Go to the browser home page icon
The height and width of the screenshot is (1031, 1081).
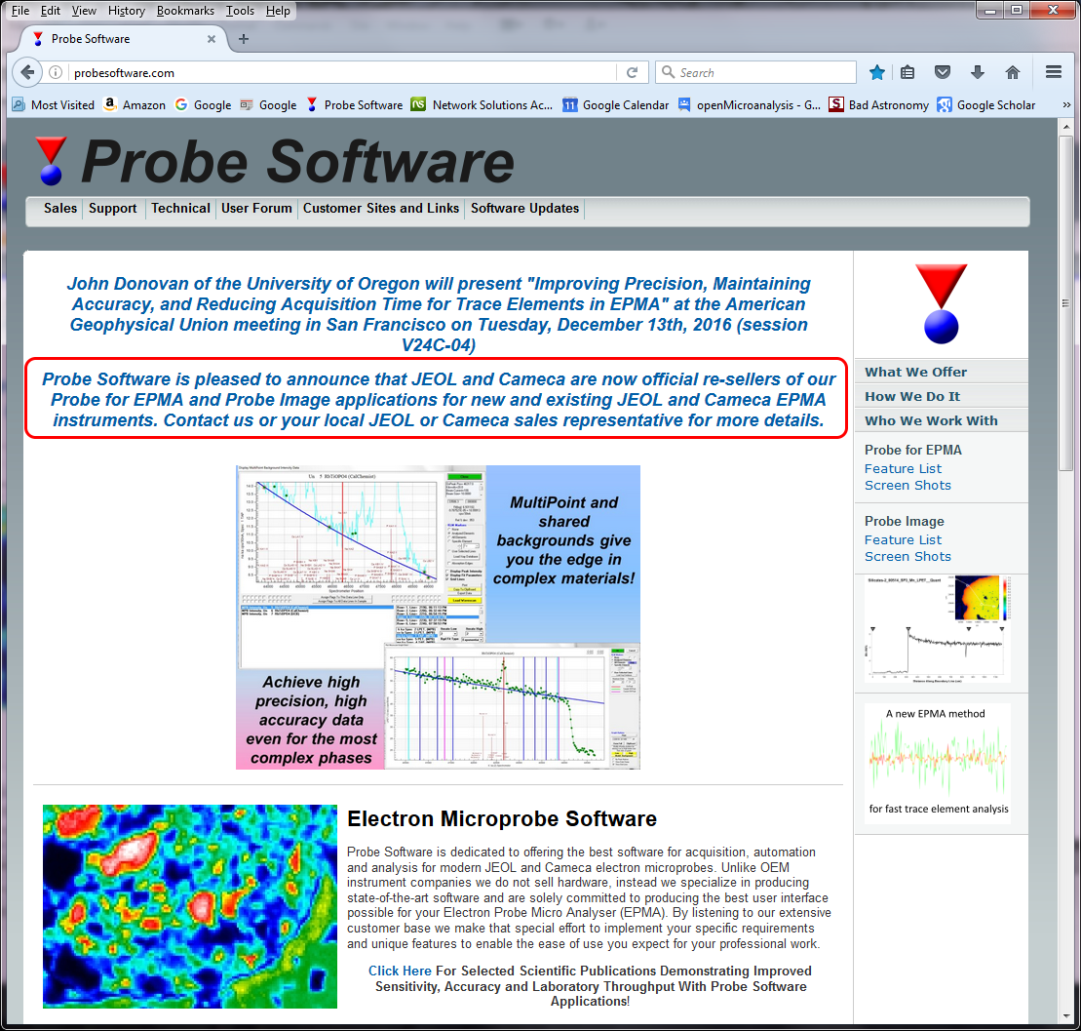click(1012, 72)
